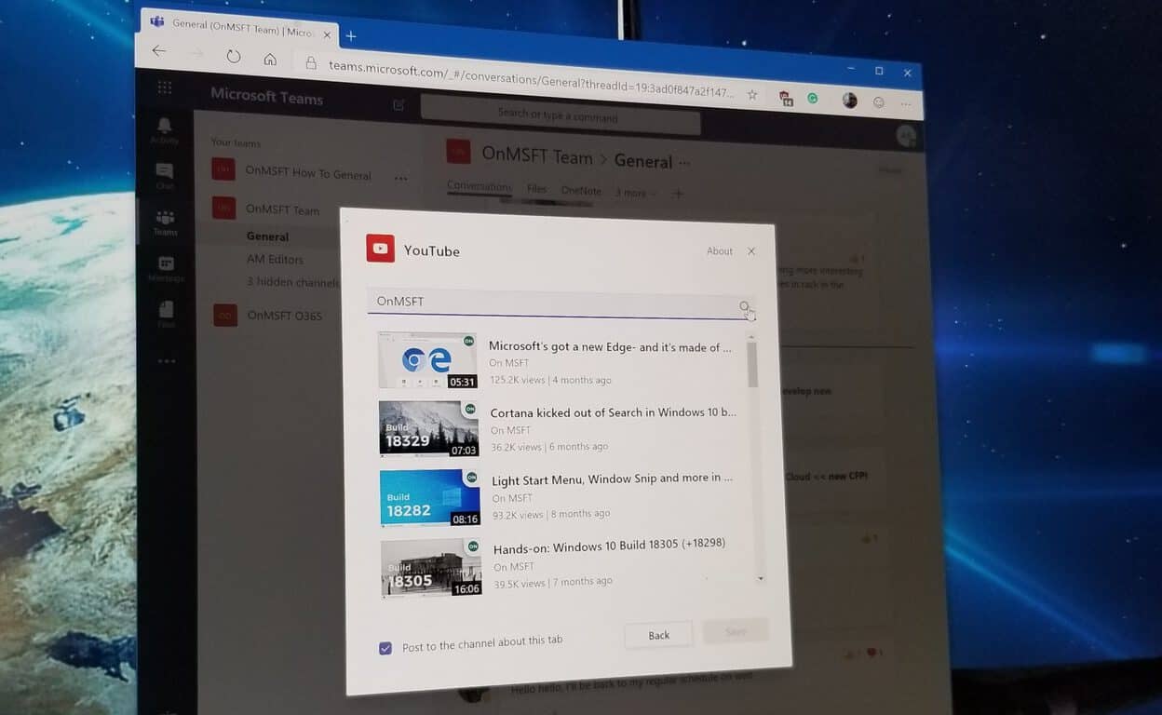Switch to the channel Files tab
This screenshot has height=715, width=1162.
click(x=536, y=188)
